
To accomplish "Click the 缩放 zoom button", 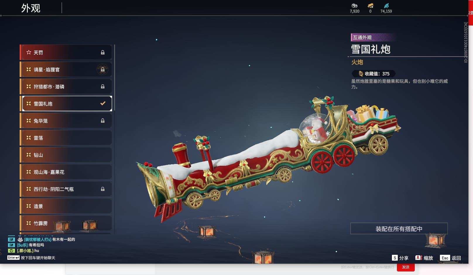I will [424, 258].
